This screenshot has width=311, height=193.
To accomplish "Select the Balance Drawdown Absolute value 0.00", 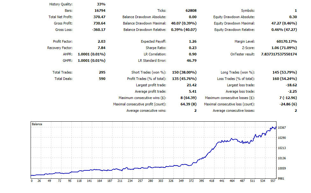I will pyautogui.click(x=192, y=17).
